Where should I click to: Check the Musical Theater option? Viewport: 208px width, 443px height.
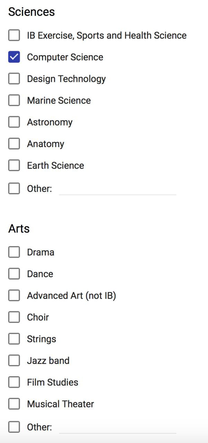[x=14, y=404]
